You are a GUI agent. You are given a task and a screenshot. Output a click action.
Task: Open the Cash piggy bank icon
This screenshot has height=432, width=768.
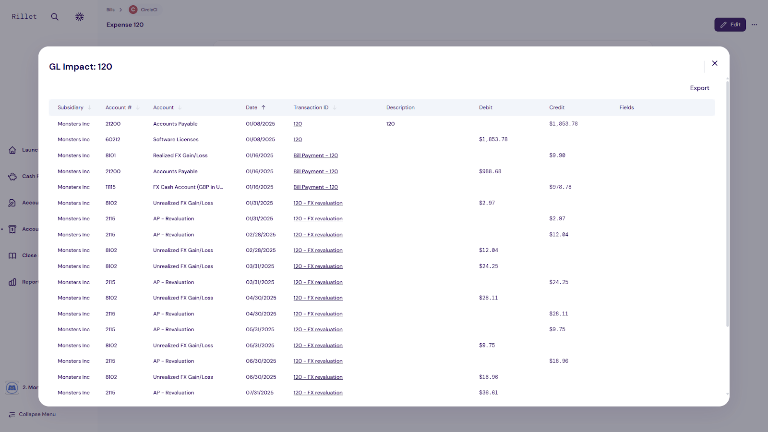click(12, 177)
